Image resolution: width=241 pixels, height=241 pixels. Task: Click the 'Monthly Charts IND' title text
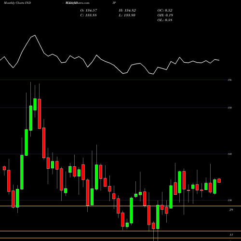click(17, 3)
